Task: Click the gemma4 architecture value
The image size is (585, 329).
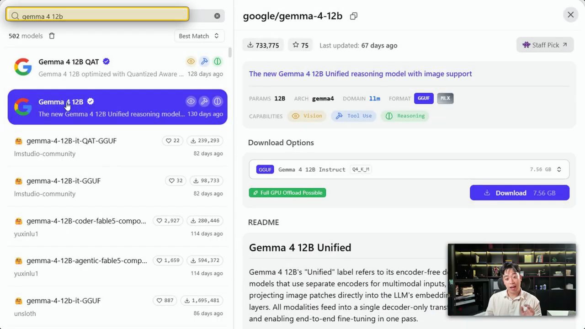Action: coord(323,98)
